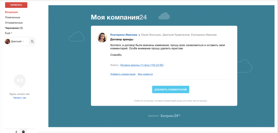This screenshot has width=278, height=133.
Task: Select the Hangouts conversations icon at bottom
Action: pyautogui.click(x=23, y=132)
